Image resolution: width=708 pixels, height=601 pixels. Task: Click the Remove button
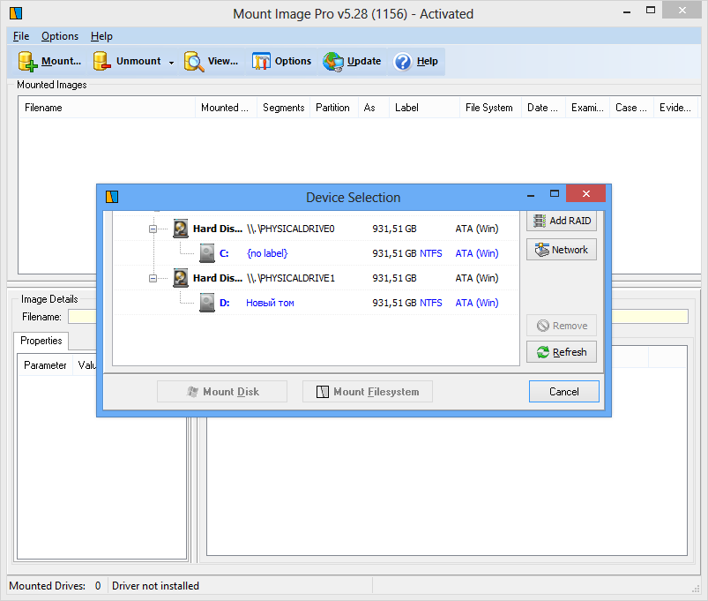coord(562,326)
